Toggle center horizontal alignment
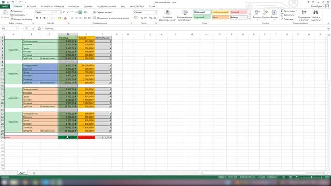 tap(76, 18)
